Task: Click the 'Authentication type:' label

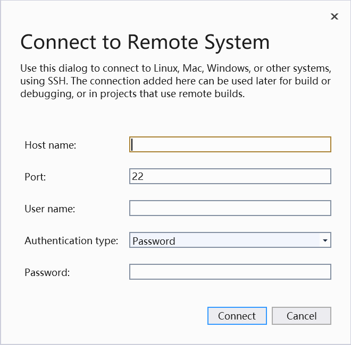Action: point(71,241)
